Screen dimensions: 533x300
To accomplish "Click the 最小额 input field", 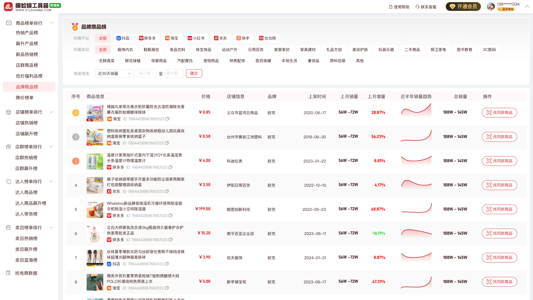I will 147,73.
